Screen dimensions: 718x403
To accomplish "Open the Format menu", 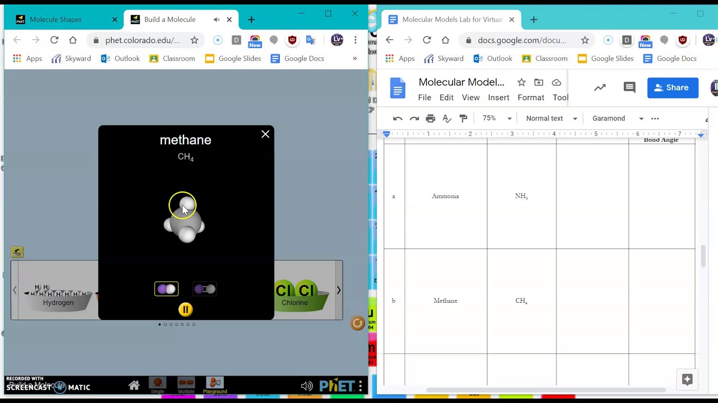I will pos(531,97).
